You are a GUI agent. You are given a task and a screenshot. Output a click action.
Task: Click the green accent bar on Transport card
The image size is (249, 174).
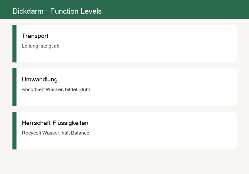(x=14, y=43)
